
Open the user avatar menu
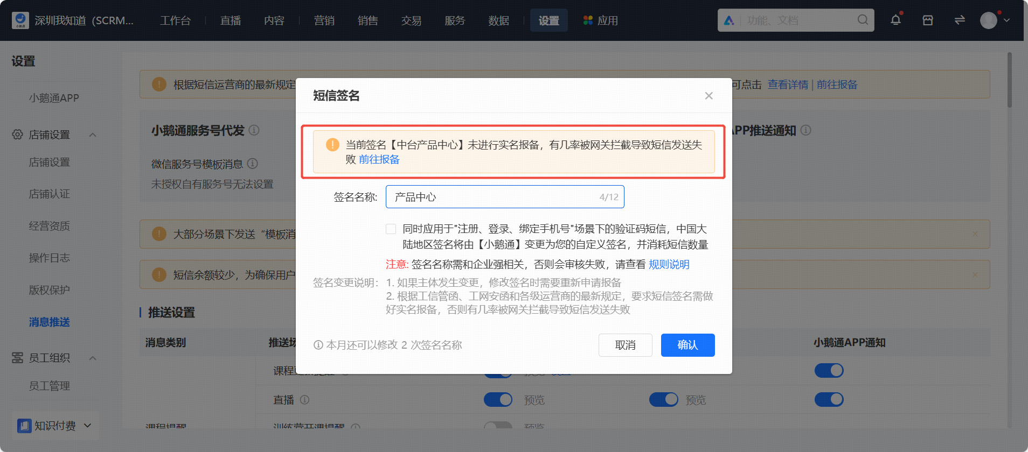[989, 20]
